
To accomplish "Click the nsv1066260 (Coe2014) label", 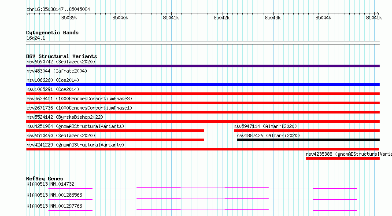I will point(53,80).
